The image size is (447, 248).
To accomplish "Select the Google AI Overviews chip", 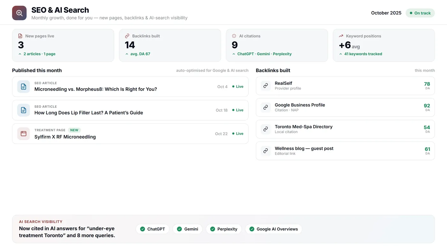I will coord(274,229).
